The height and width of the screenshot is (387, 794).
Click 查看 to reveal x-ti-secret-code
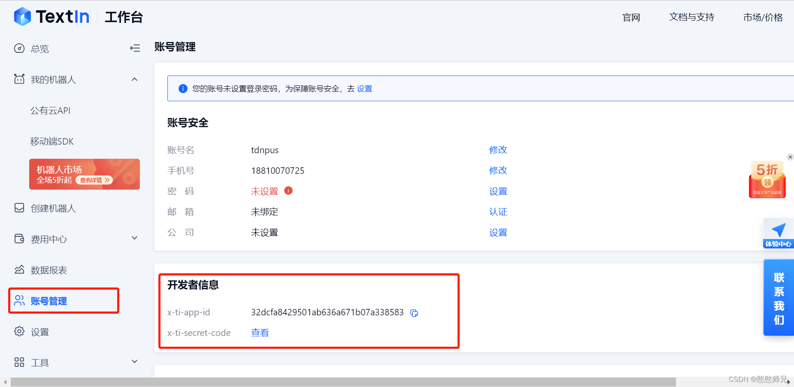pos(260,333)
